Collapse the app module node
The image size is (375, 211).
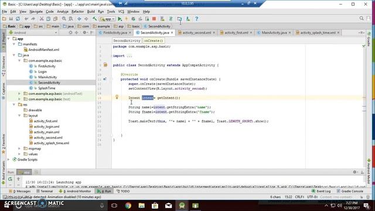[x=9, y=39]
